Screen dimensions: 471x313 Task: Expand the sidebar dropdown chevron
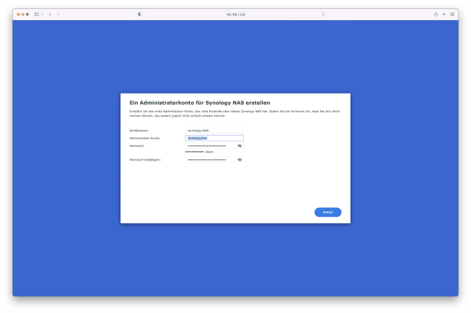coord(43,15)
